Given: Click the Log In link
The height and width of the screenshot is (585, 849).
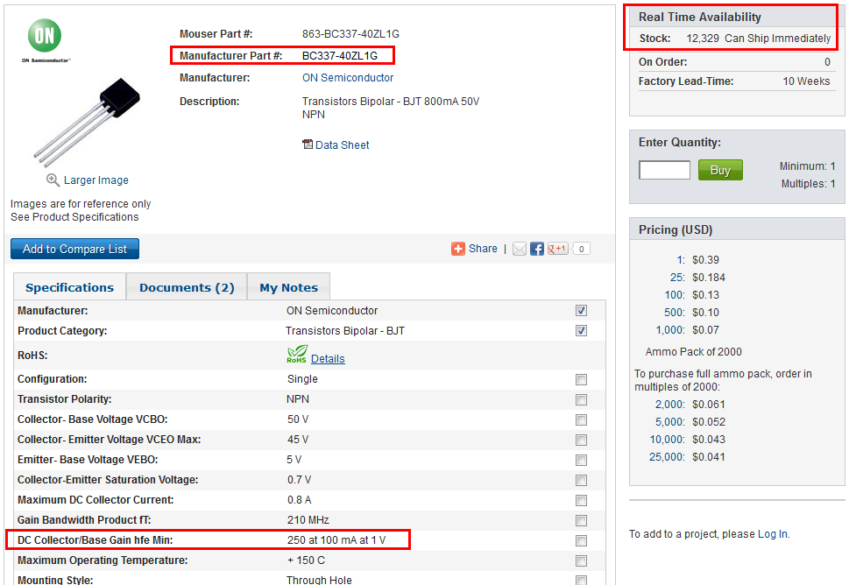Looking at the screenshot, I should 773,534.
